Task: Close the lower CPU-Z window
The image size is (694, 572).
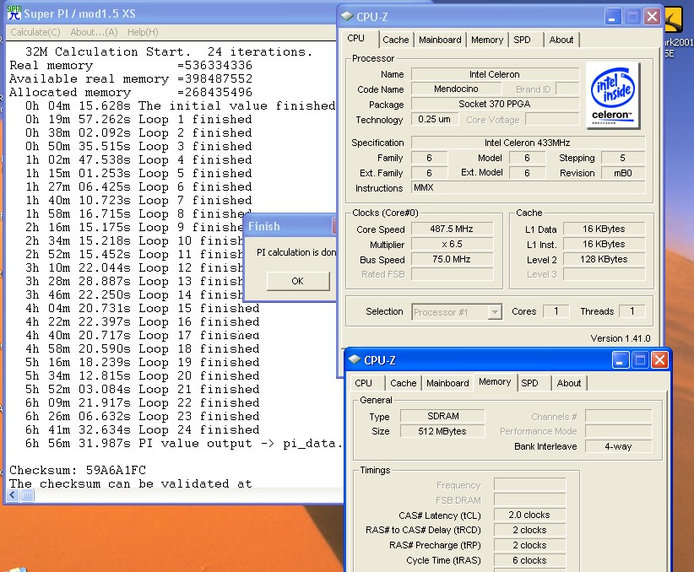Action: point(659,360)
